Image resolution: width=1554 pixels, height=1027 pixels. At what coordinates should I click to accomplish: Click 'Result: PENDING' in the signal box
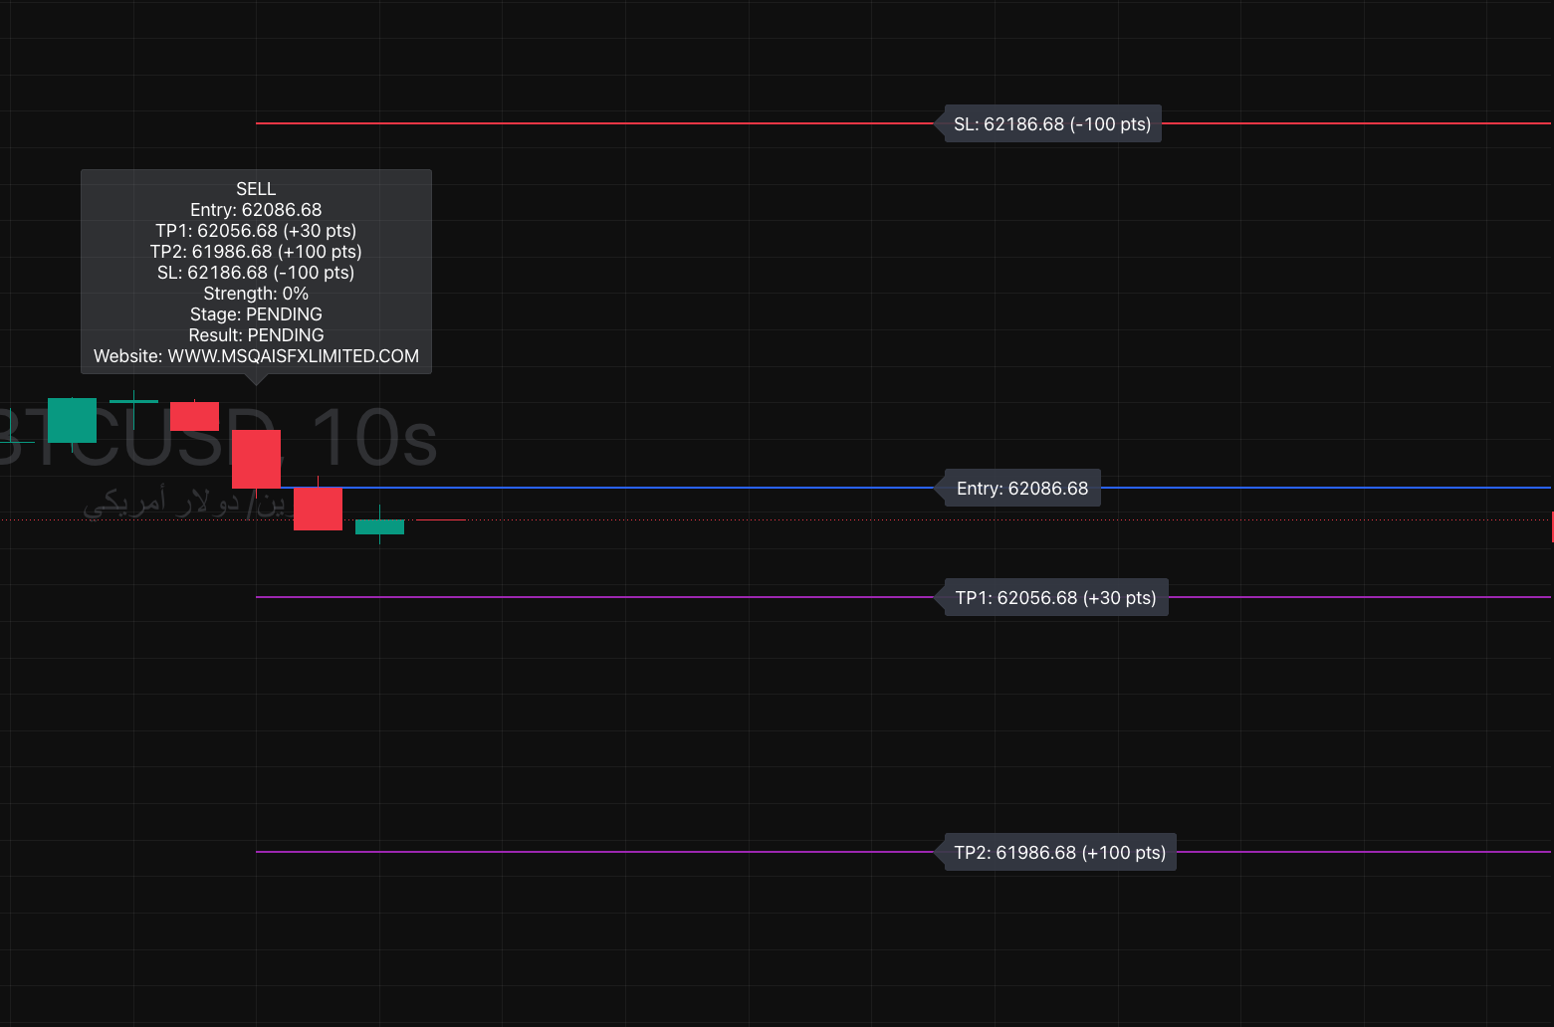point(256,335)
